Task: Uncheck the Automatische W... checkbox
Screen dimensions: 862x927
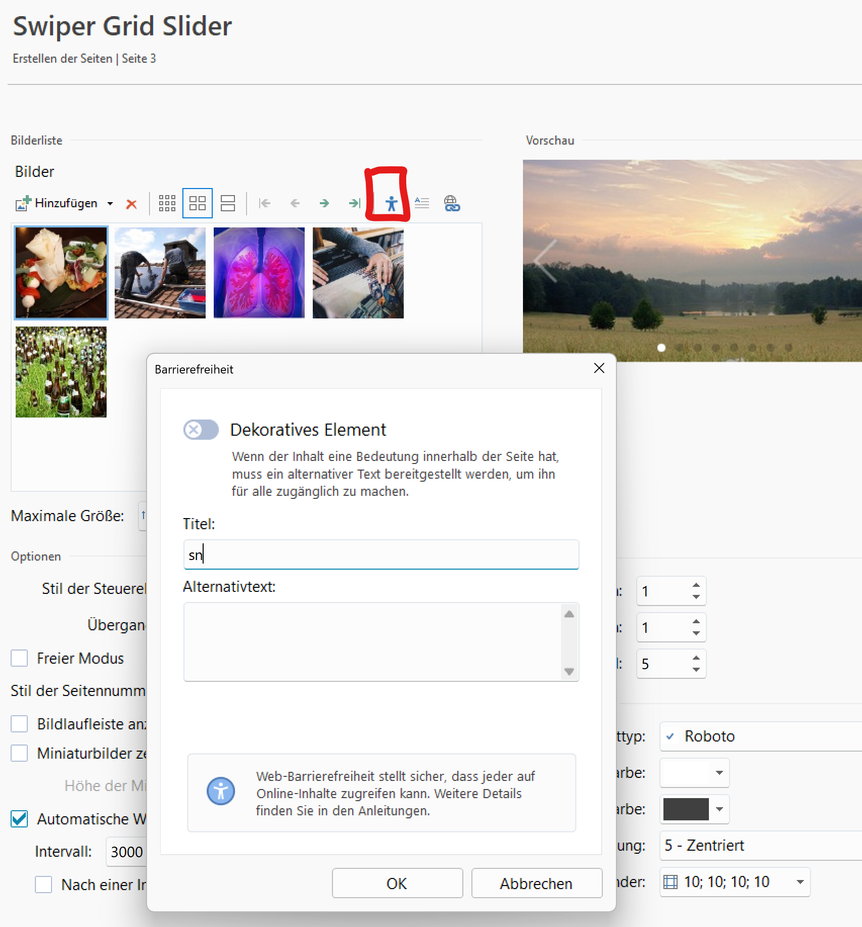Action: [x=20, y=818]
